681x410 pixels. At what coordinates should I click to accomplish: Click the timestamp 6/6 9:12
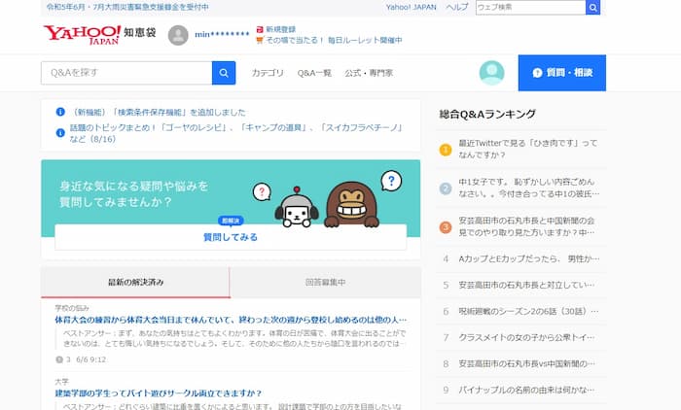(x=91, y=359)
